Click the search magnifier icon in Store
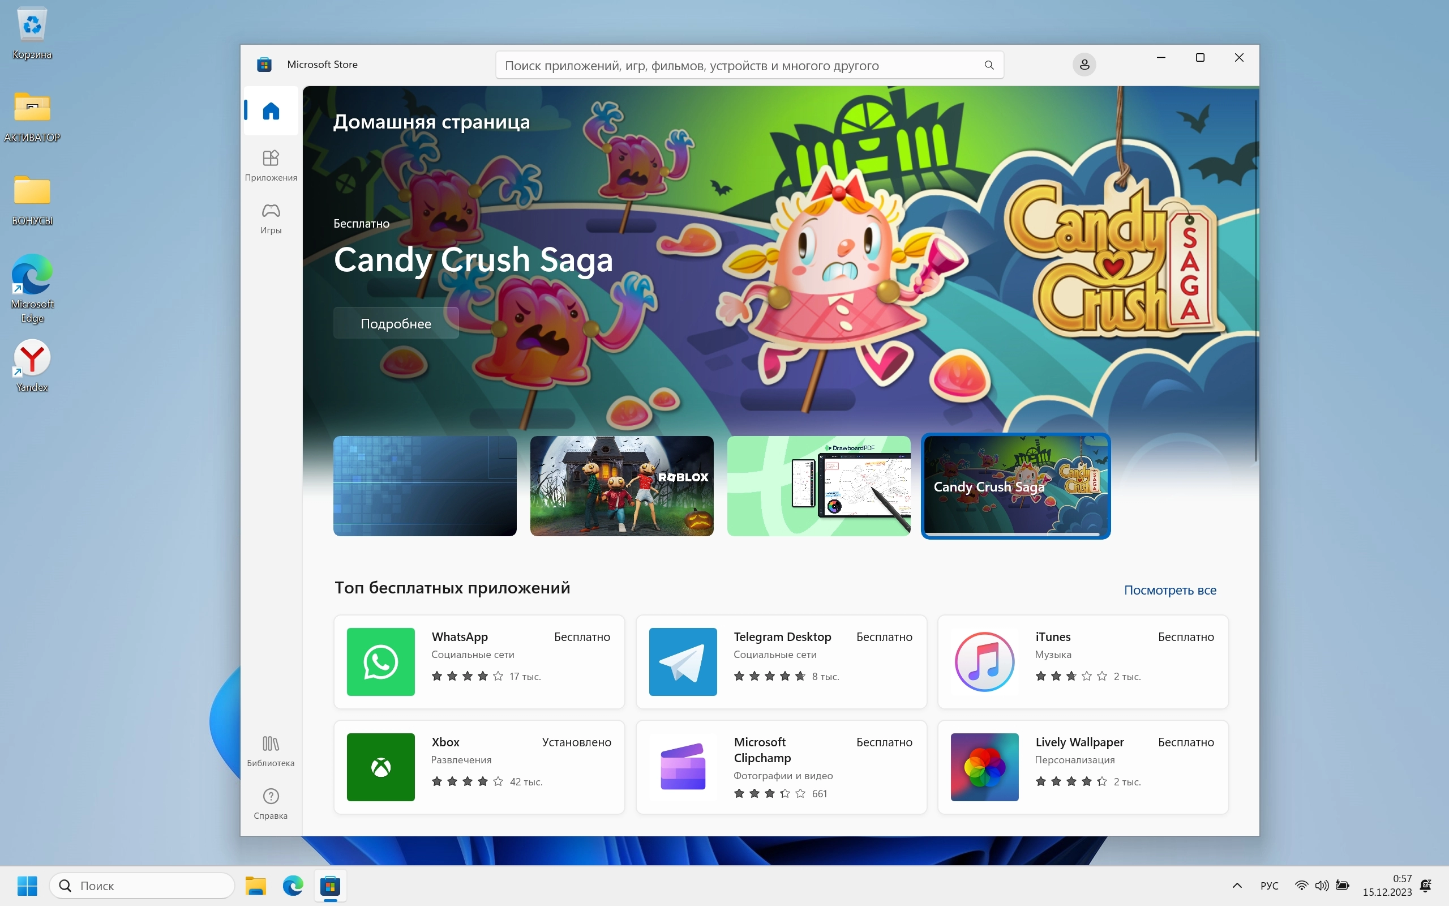 [989, 65]
